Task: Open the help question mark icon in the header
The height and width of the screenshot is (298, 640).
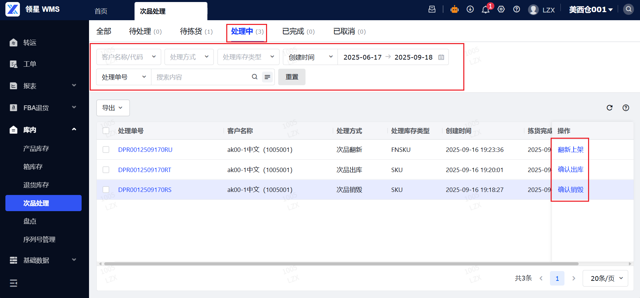Action: (x=517, y=9)
